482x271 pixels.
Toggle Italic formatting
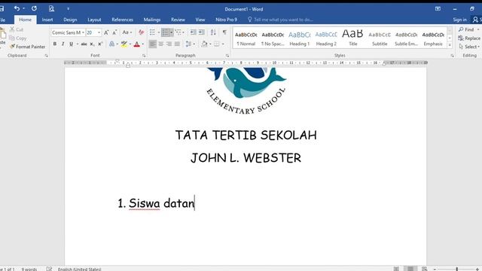(63, 44)
